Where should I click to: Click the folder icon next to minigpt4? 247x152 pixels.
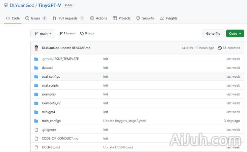36,112
